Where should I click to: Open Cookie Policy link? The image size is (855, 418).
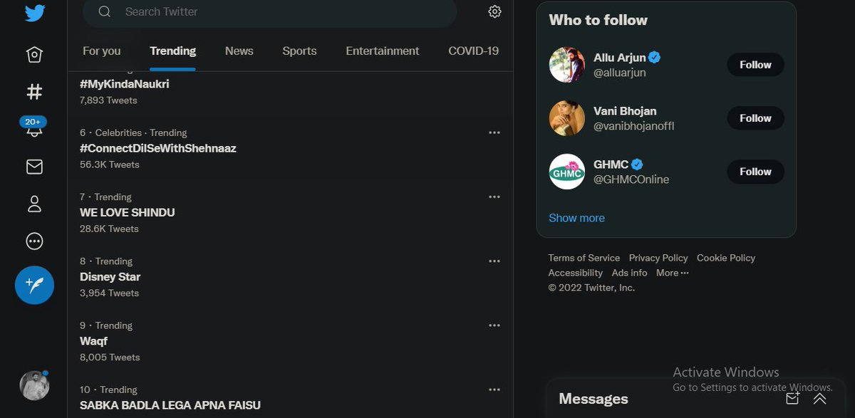(x=726, y=258)
